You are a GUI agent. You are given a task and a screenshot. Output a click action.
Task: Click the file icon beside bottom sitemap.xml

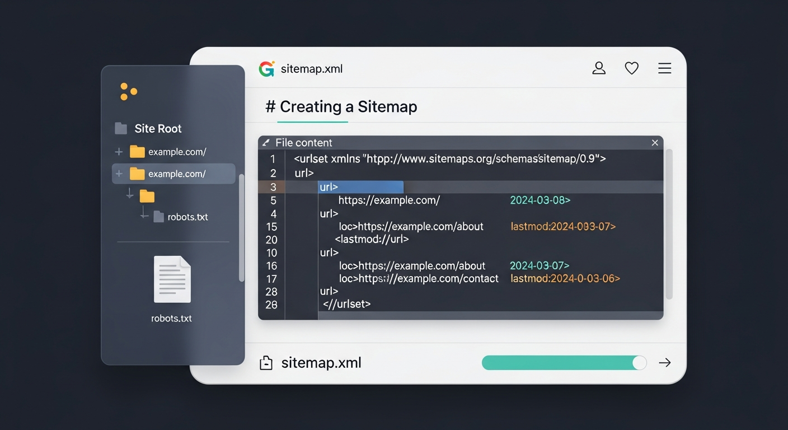click(x=266, y=363)
